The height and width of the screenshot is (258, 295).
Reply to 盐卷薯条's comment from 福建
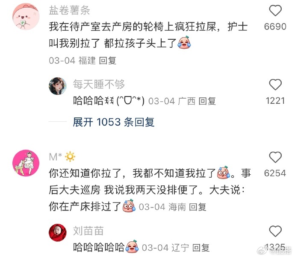point(108,61)
